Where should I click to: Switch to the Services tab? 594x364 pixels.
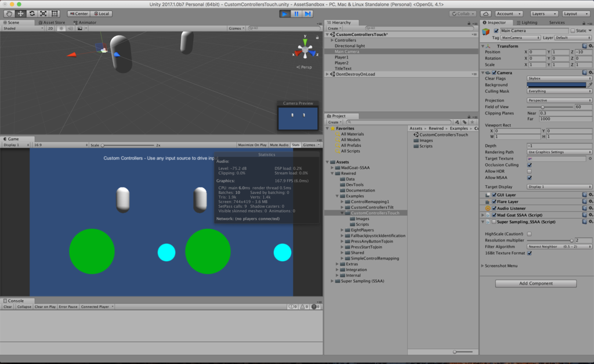(x=556, y=23)
